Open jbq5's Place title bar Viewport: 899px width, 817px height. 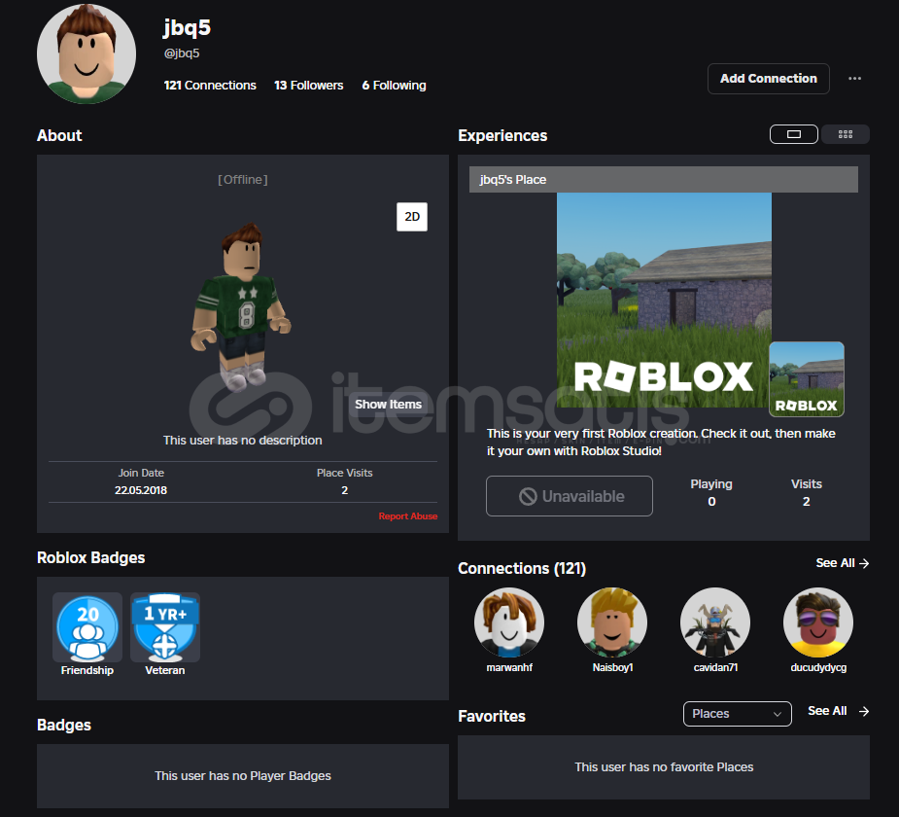pos(664,180)
